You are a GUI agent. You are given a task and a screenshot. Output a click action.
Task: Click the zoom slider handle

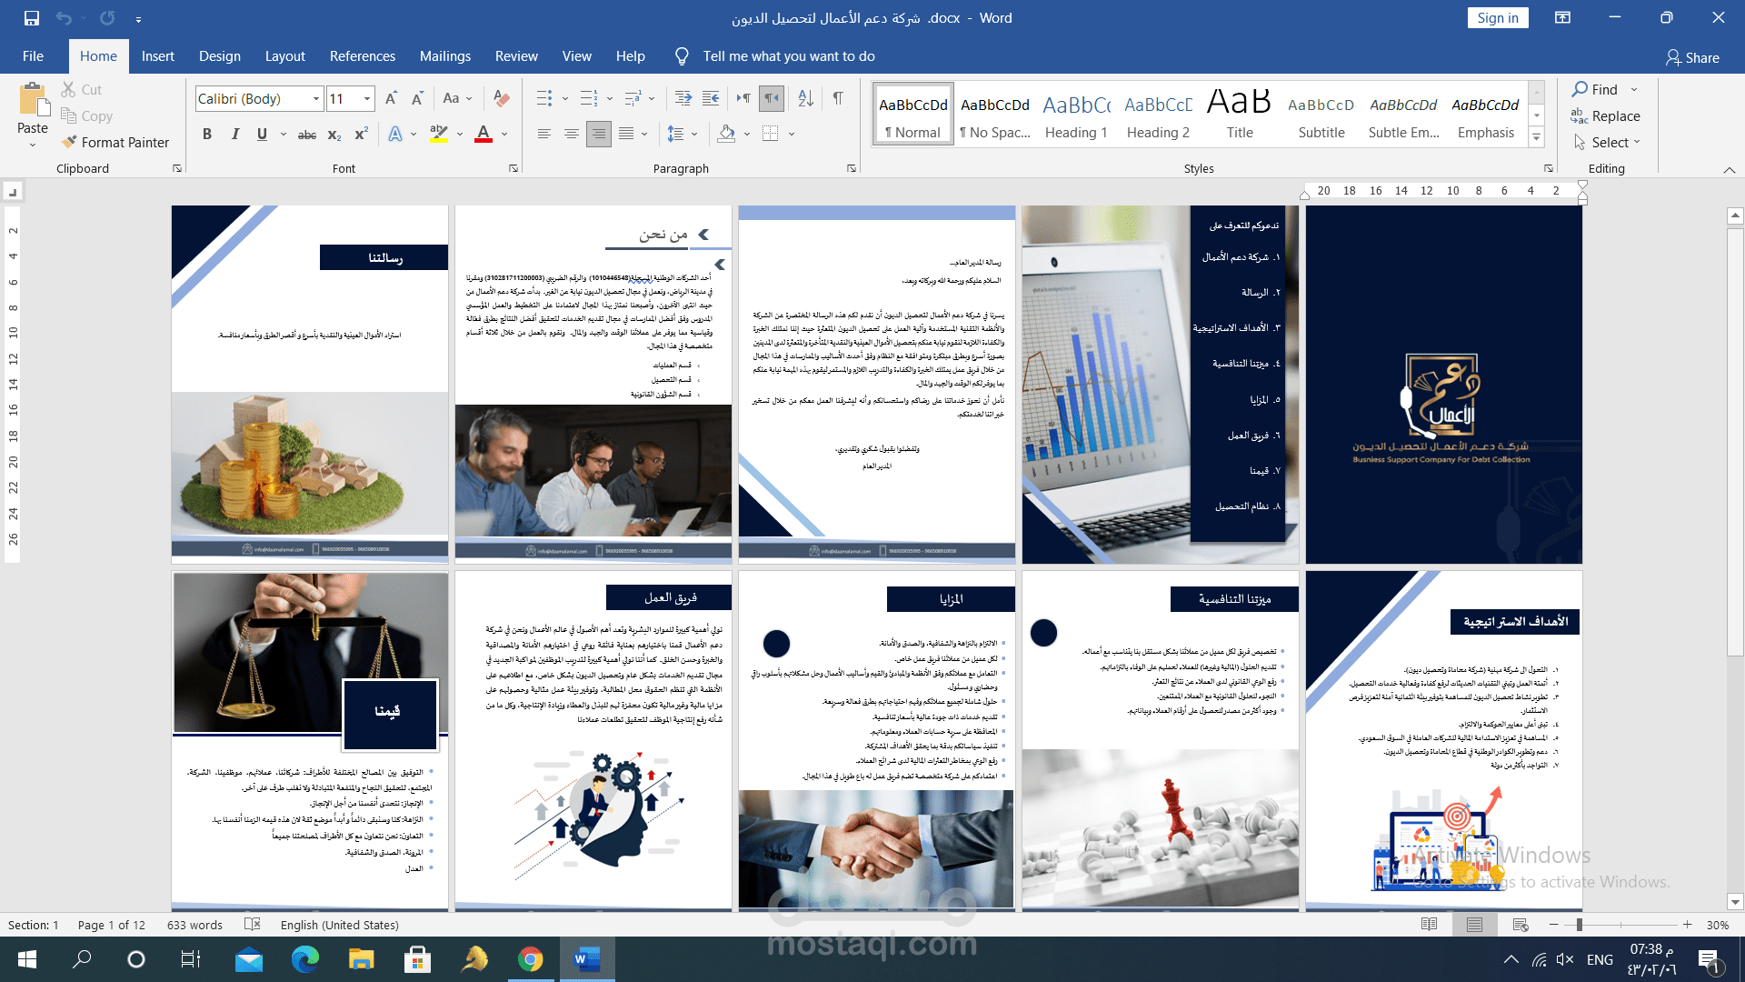1580,925
